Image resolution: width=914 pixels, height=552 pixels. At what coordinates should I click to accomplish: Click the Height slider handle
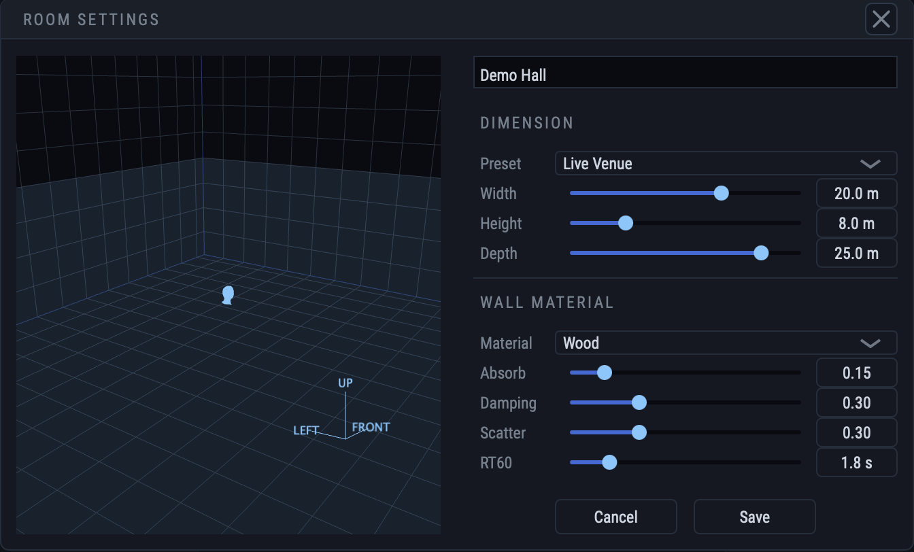coord(626,224)
